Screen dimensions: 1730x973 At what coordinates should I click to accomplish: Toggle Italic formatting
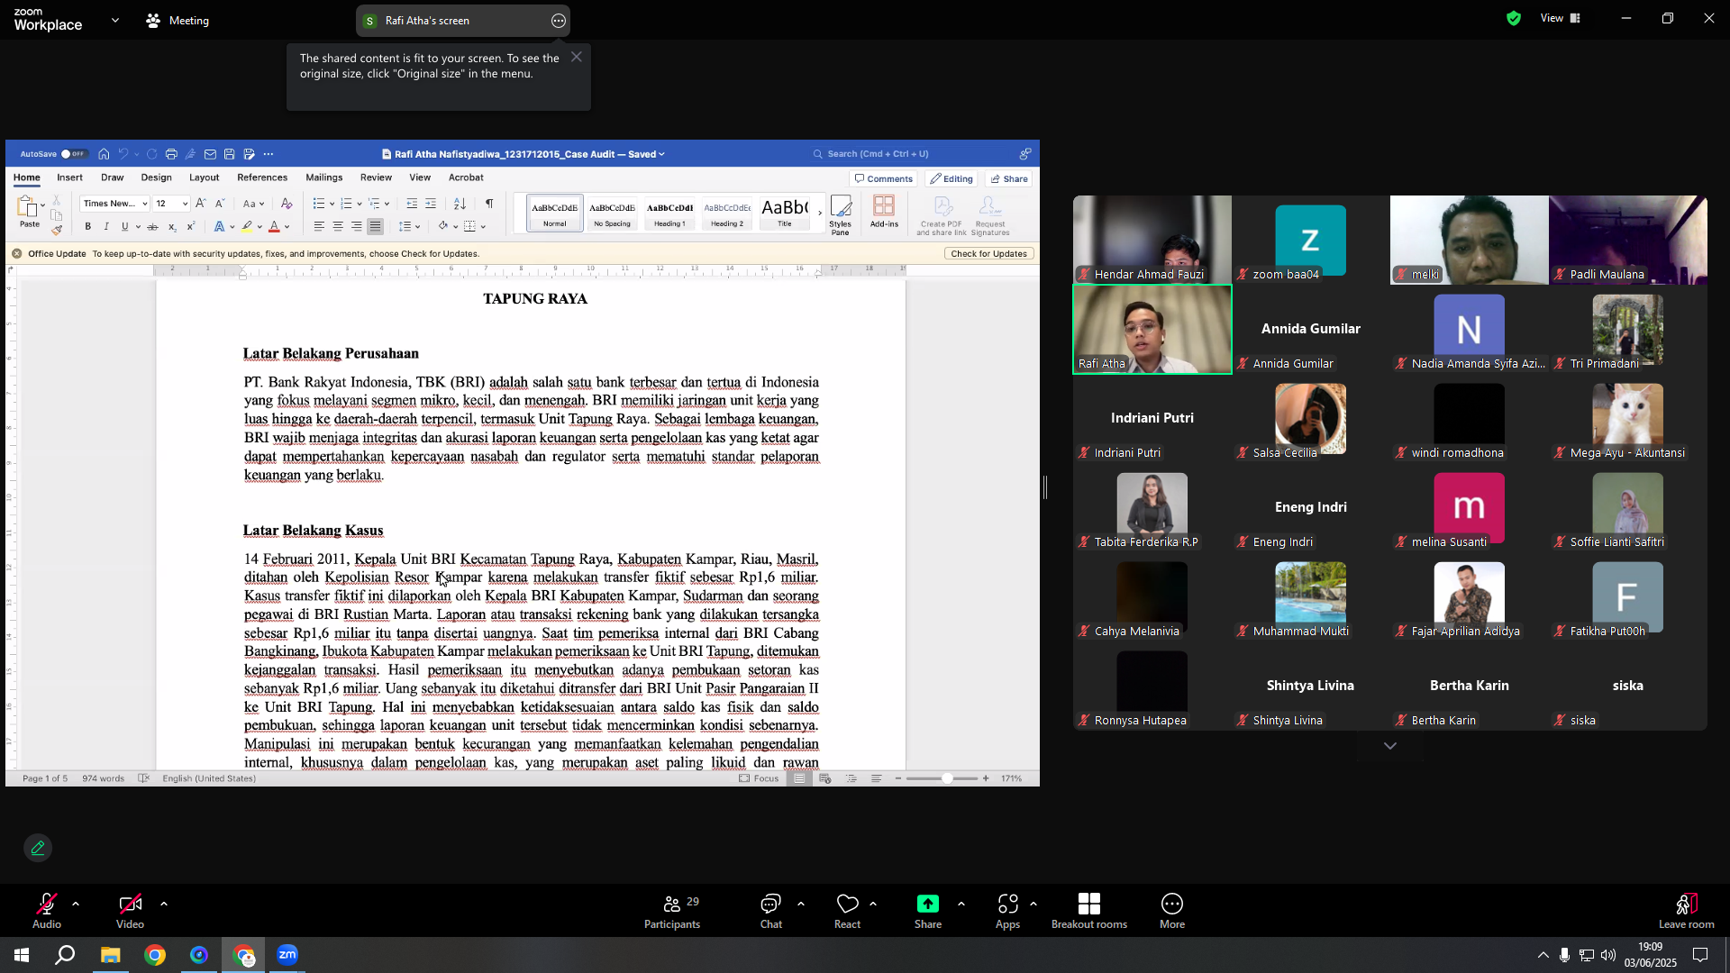(106, 226)
